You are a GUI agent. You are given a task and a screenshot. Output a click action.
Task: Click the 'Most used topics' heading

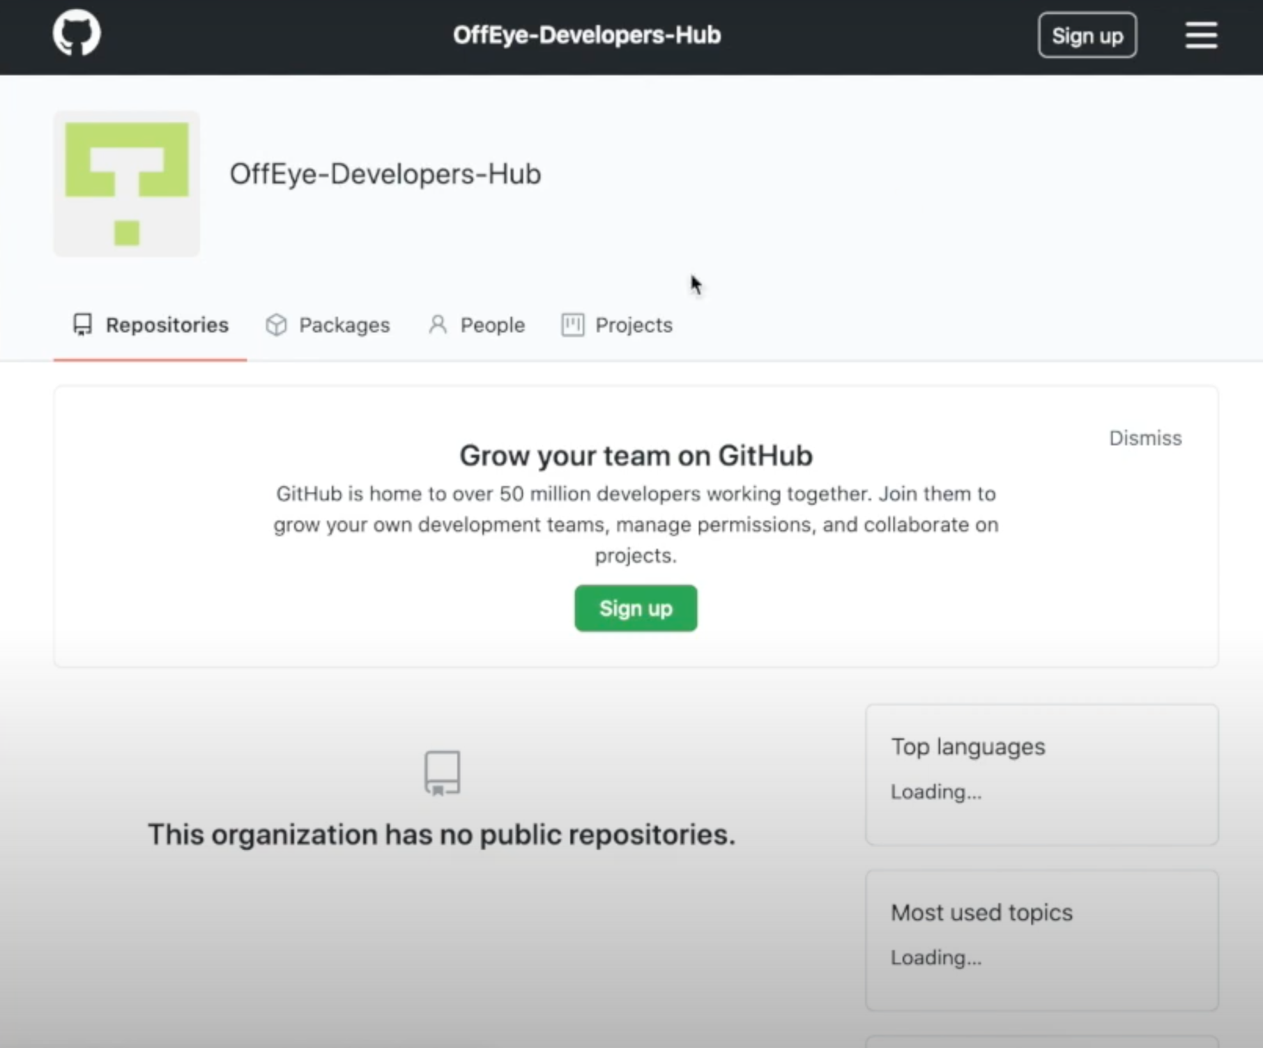[981, 913]
